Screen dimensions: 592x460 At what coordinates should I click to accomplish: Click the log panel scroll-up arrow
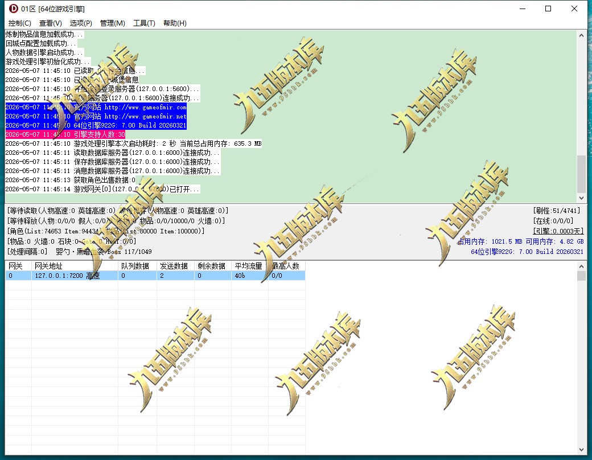(581, 35)
